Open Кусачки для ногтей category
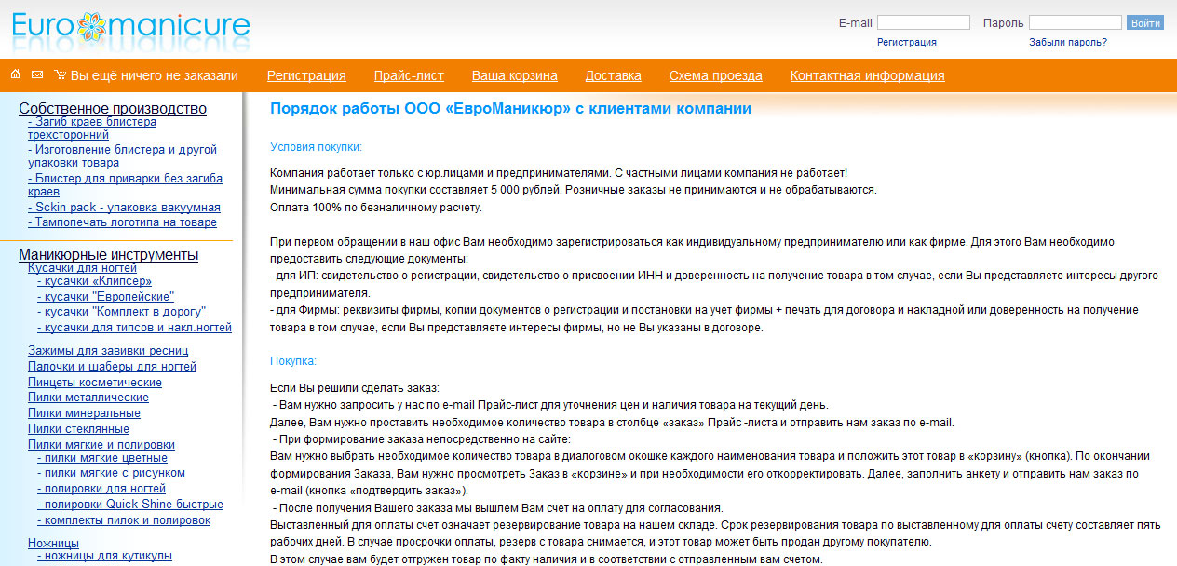This screenshot has height=566, width=1177. (83, 267)
